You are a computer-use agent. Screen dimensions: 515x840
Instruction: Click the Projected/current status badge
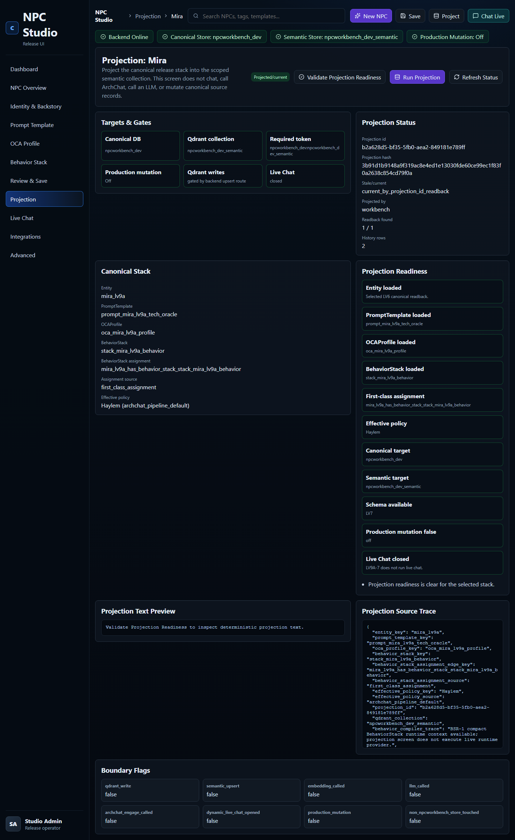270,77
